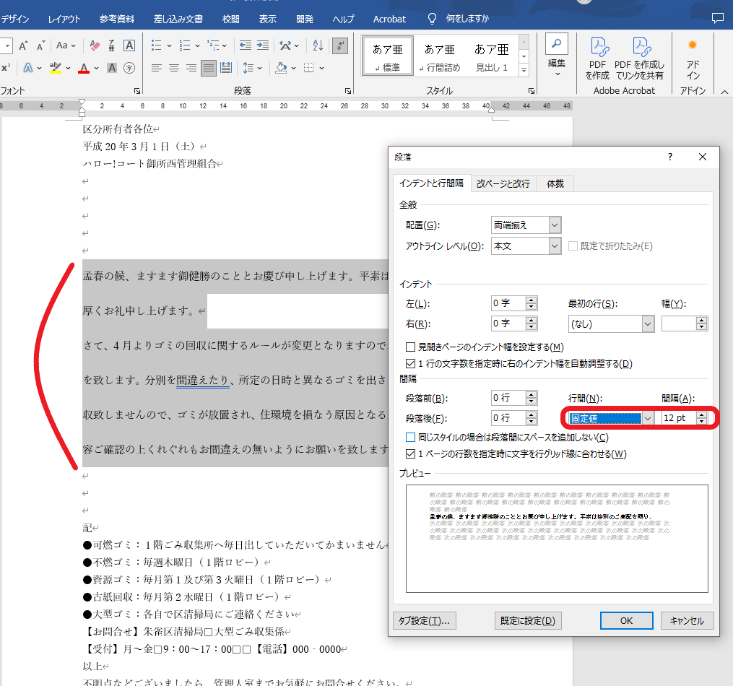Click the distributed alignment icon
The height and width of the screenshot is (686, 733).
coord(226,68)
